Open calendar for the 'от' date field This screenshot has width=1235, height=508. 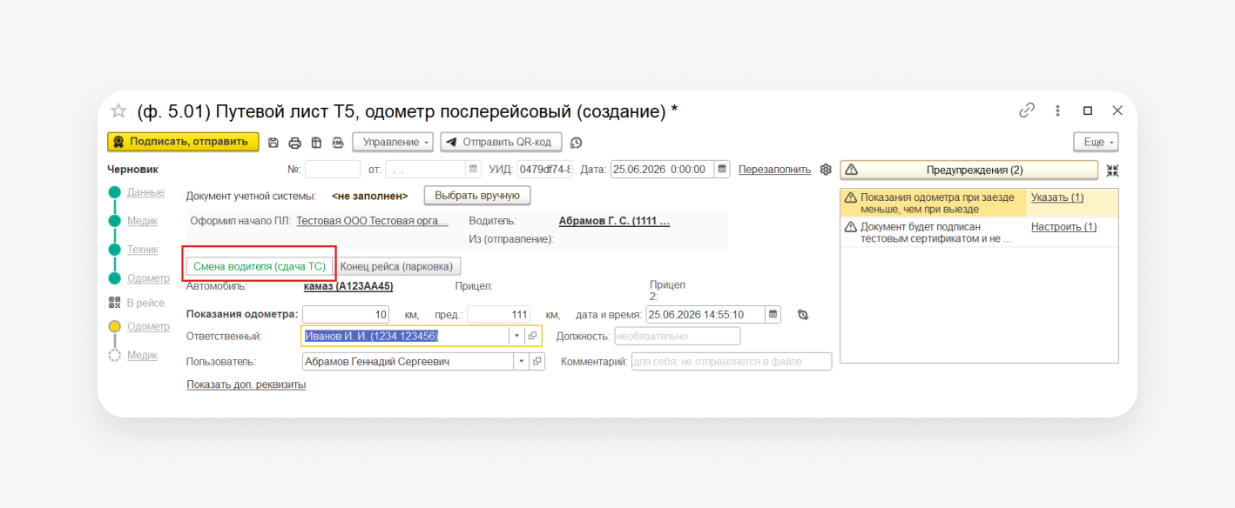point(474,170)
